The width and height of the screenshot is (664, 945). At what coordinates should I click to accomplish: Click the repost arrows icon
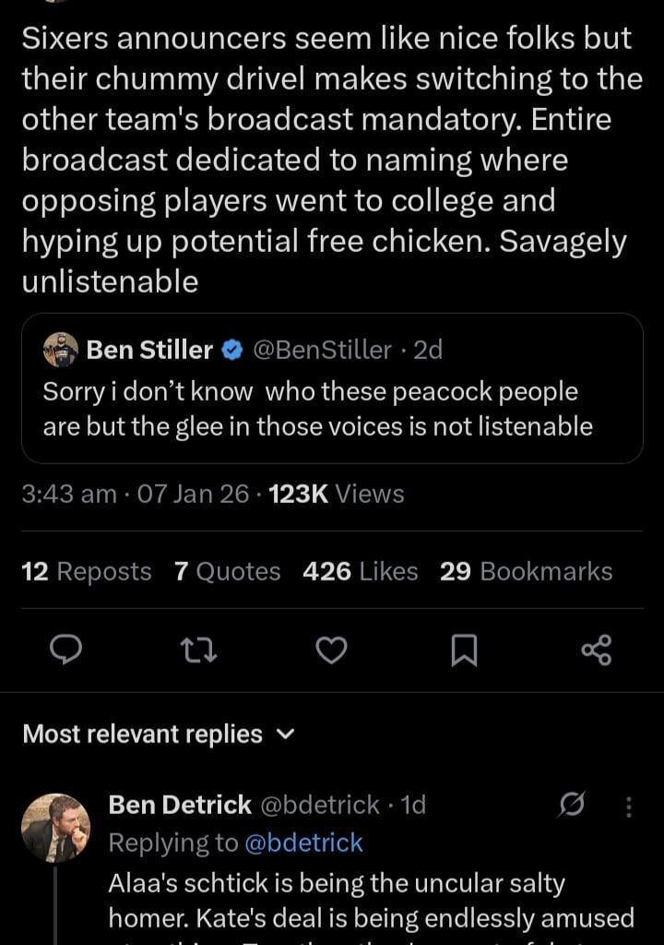click(198, 651)
